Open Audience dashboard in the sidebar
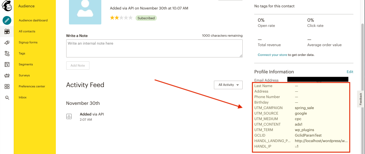Screen dimensions: 365x154 33,20
